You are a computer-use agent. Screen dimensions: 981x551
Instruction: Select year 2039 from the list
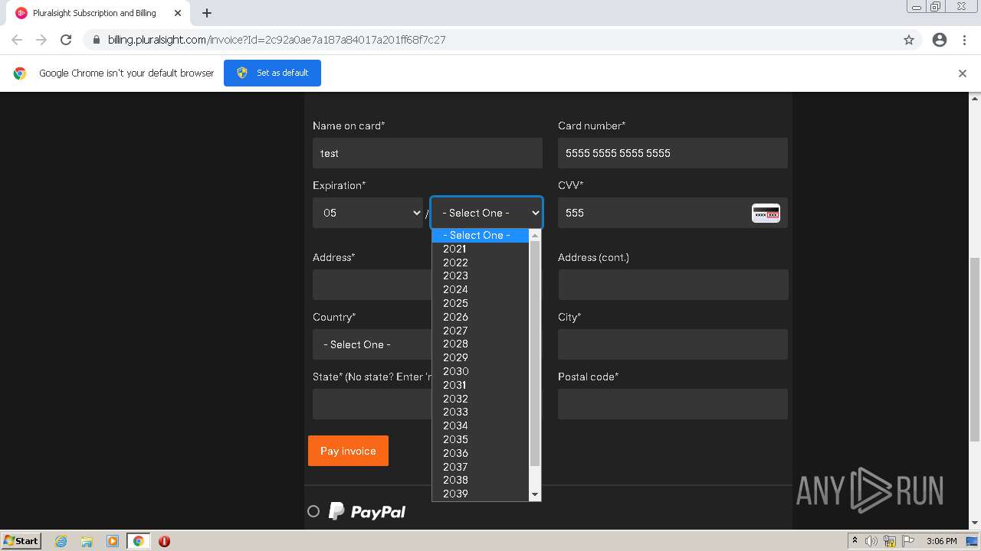pos(481,494)
